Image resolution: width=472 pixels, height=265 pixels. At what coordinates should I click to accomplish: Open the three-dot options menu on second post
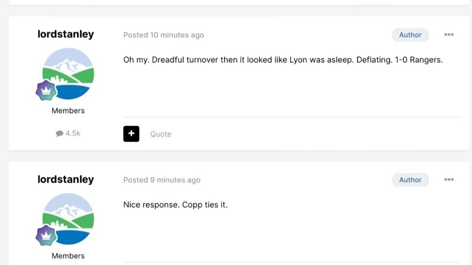click(448, 180)
